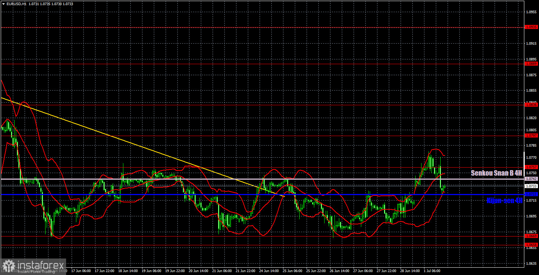
Task: Click the 1.0695 price axis label
Action: pos(531,216)
